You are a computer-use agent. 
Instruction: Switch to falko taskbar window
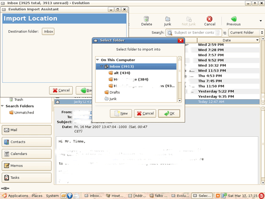159,196
